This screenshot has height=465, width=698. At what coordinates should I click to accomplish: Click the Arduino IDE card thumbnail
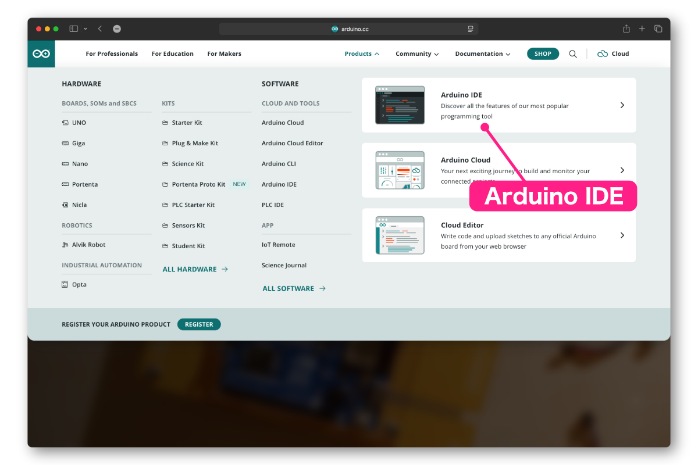pos(400,105)
